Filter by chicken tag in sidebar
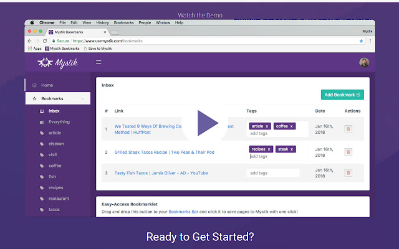399x249 pixels. pos(56,144)
